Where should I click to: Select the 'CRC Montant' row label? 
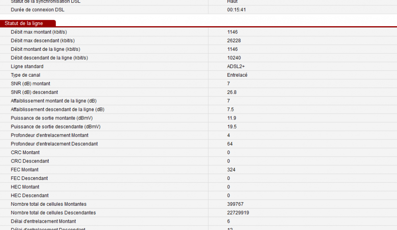[x=25, y=153]
